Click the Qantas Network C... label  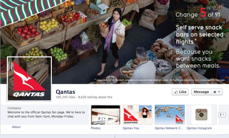tap(169, 128)
